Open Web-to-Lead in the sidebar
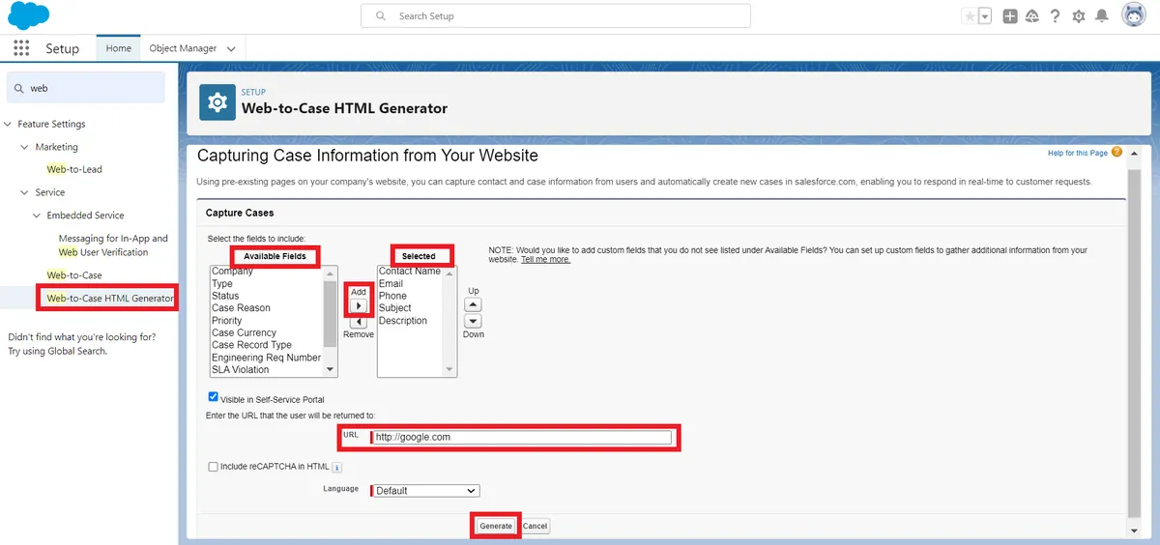The height and width of the screenshot is (545, 1160). [x=74, y=169]
